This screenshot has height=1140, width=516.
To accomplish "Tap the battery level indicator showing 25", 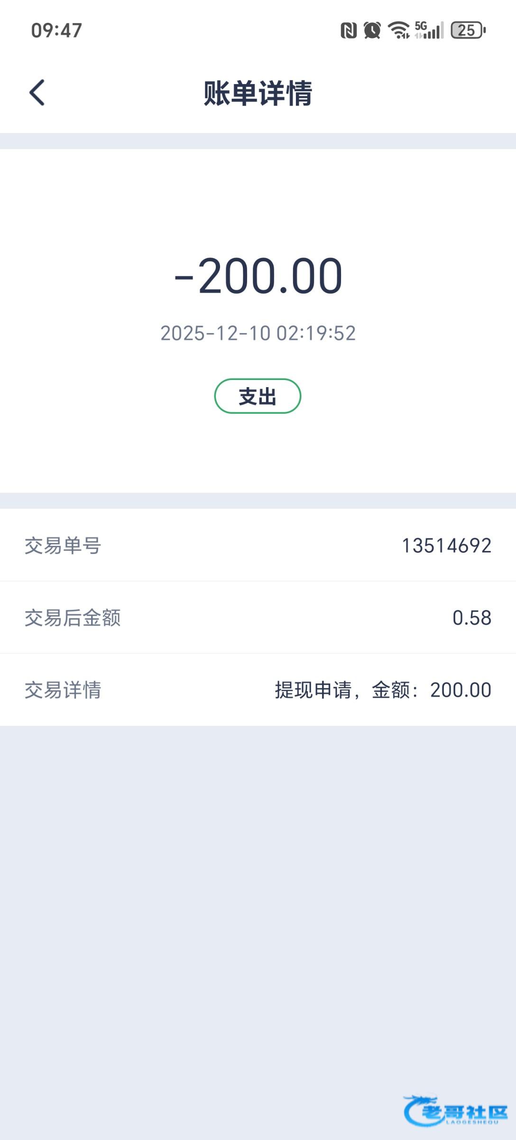I will [468, 30].
